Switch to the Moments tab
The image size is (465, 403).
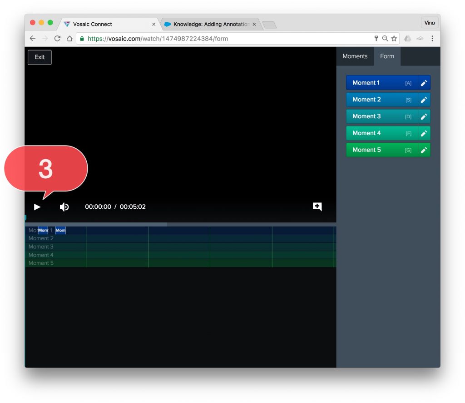pos(355,56)
